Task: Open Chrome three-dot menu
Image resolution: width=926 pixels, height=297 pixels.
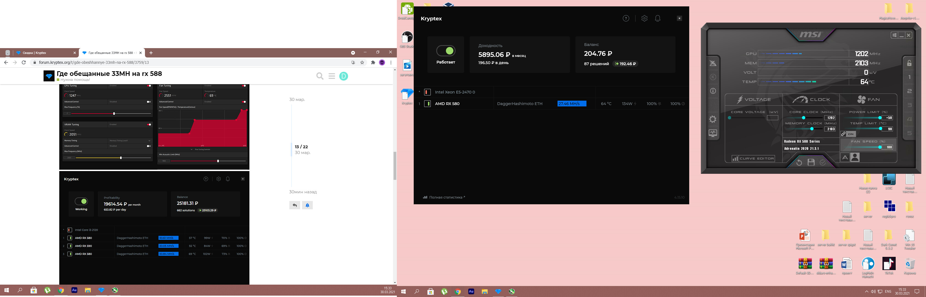Action: point(391,62)
